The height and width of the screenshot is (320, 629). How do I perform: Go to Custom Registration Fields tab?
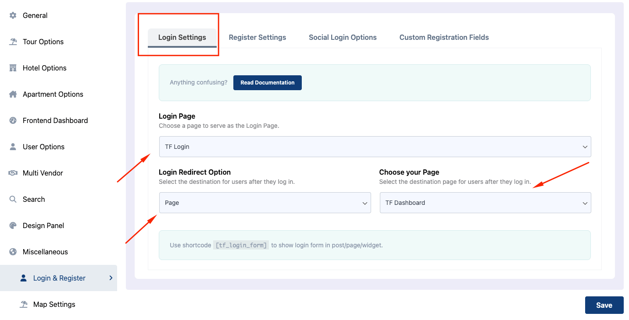click(444, 37)
